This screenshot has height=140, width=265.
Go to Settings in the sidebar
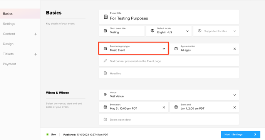click(9, 24)
